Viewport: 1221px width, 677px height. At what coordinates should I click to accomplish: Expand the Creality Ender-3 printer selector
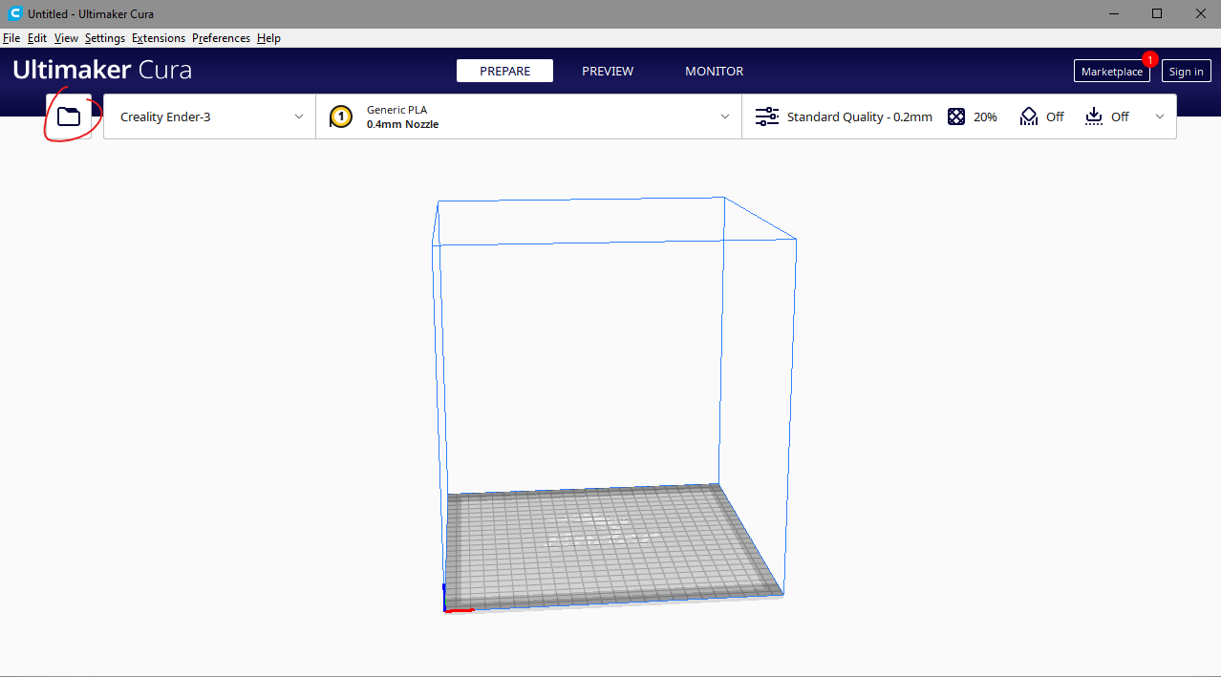pyautogui.click(x=209, y=116)
